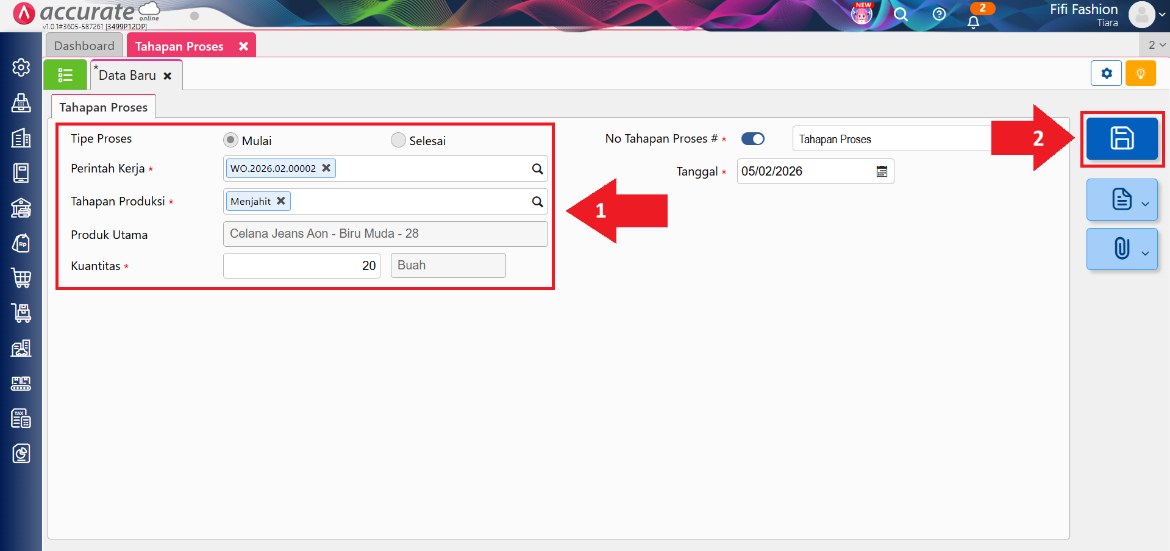1170x551 pixels.
Task: Open the user profile dropdown arrow
Action: click(x=1161, y=15)
